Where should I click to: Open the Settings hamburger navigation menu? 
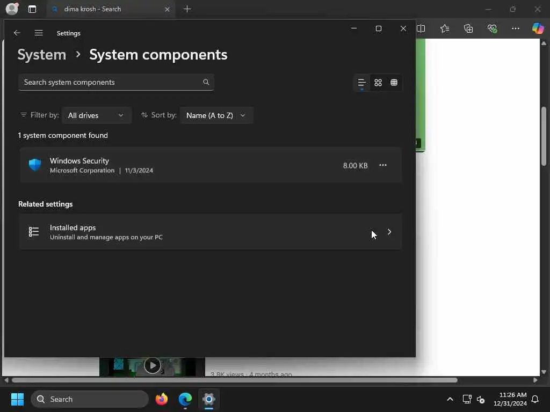[39, 33]
